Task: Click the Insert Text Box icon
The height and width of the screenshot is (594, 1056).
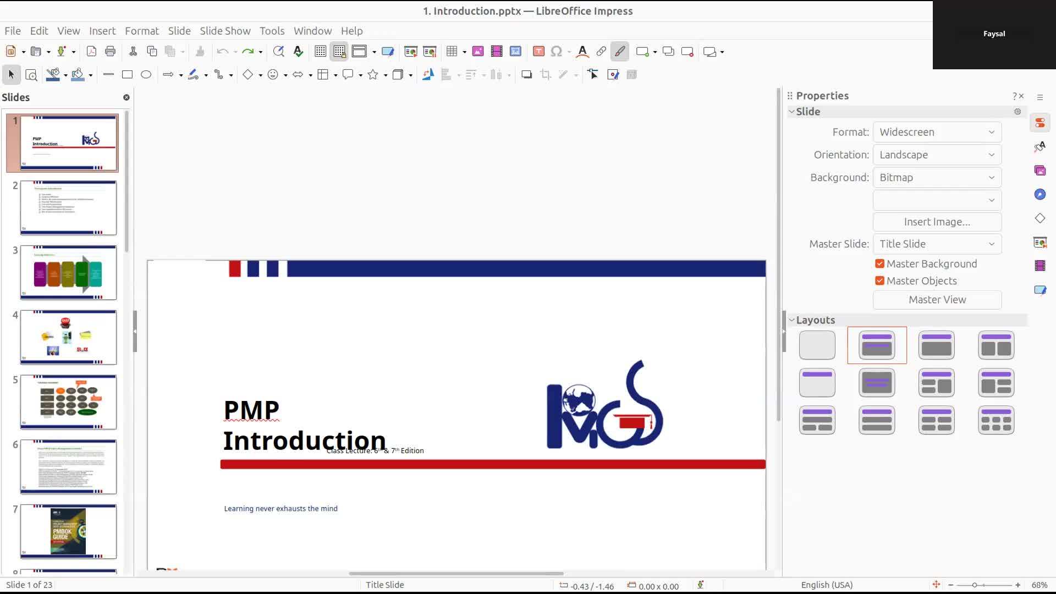Action: pyautogui.click(x=538, y=51)
